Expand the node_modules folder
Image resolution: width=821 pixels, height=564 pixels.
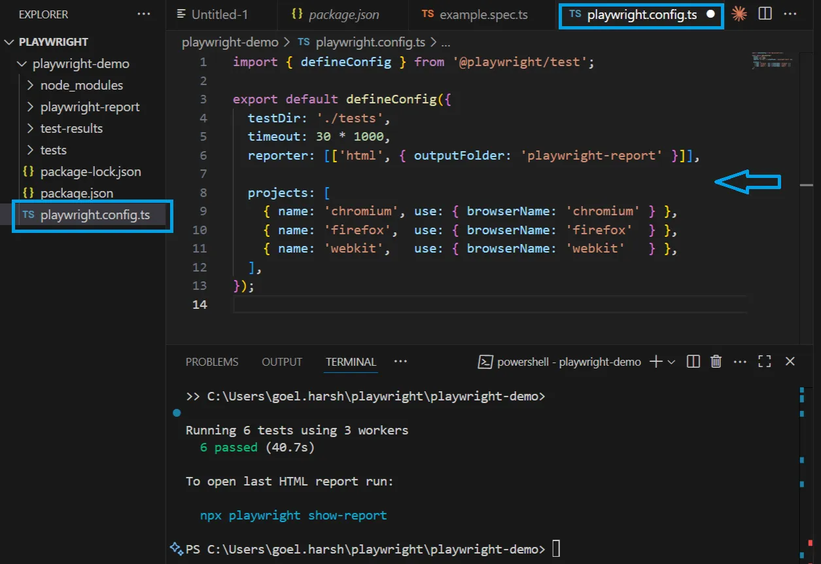point(30,85)
